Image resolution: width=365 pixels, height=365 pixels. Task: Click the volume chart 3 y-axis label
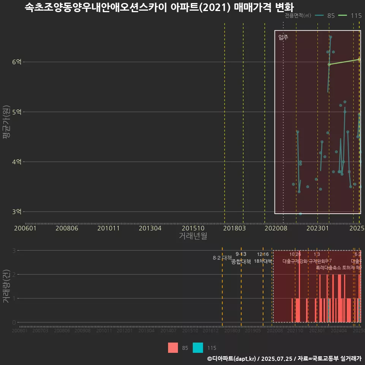(14, 251)
